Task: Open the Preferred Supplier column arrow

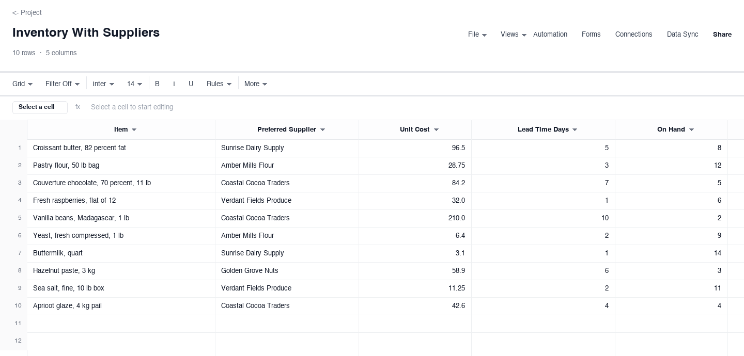Action: pyautogui.click(x=323, y=130)
